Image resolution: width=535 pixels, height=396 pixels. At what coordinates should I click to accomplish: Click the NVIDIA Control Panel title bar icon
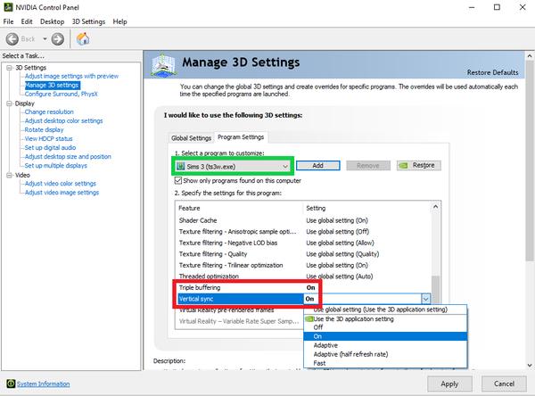8,6
